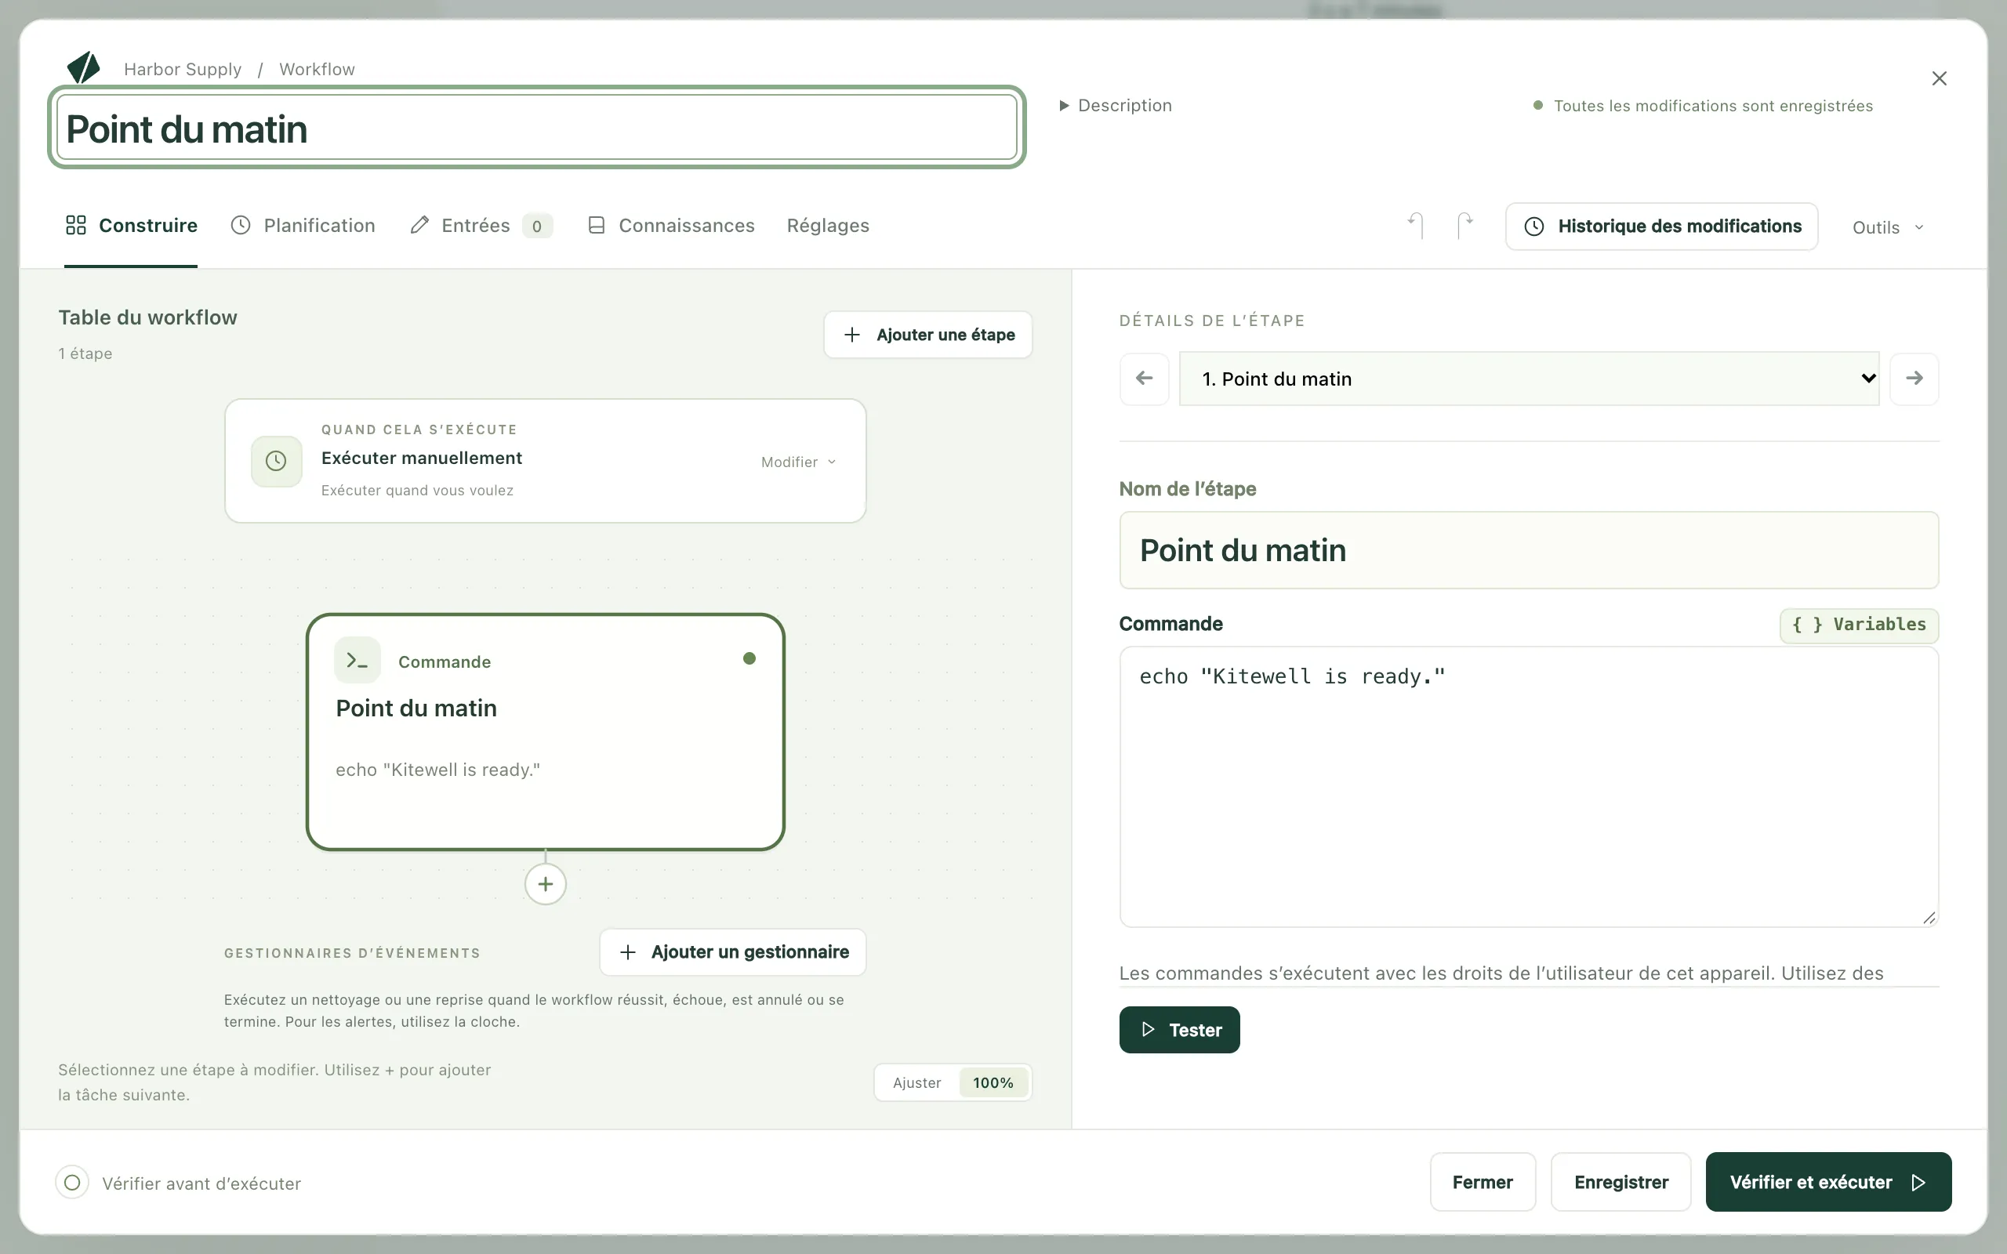Click inside the Commande textarea
This screenshot has width=2007, height=1254.
point(1530,787)
